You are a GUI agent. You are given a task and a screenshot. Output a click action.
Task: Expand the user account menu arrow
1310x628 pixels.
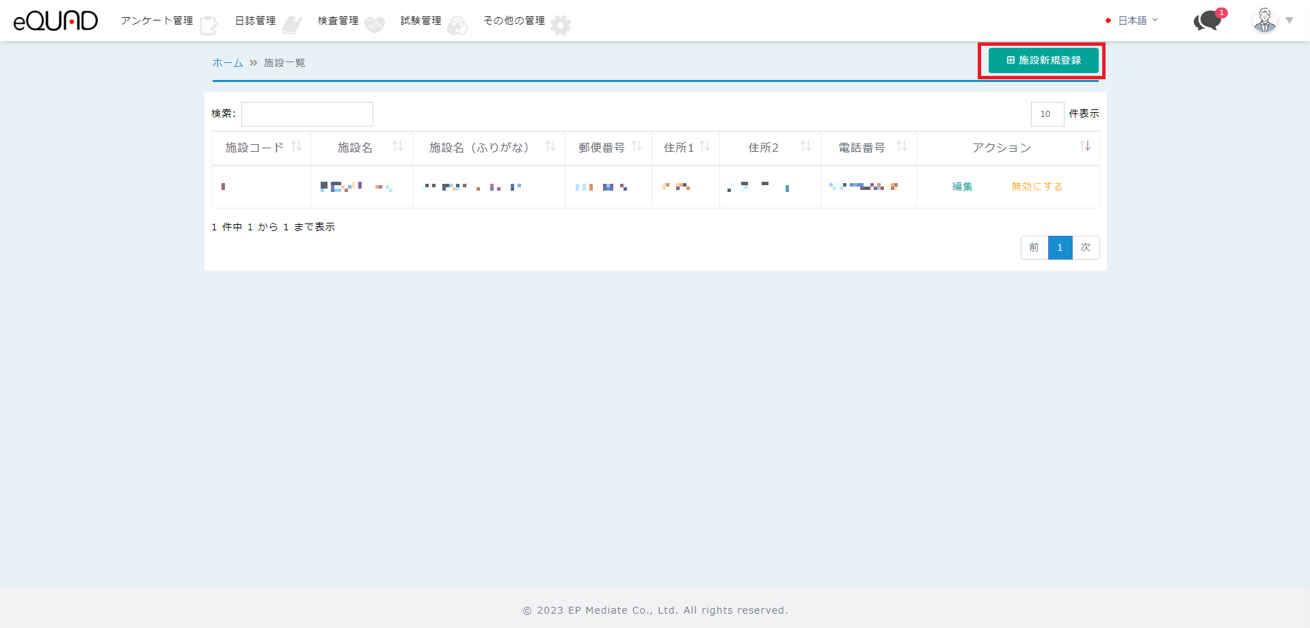click(1289, 21)
